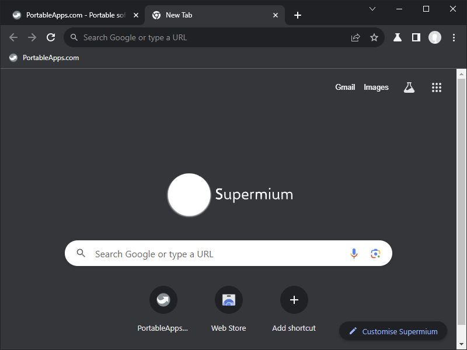Open the Web Store shortcut

228,300
